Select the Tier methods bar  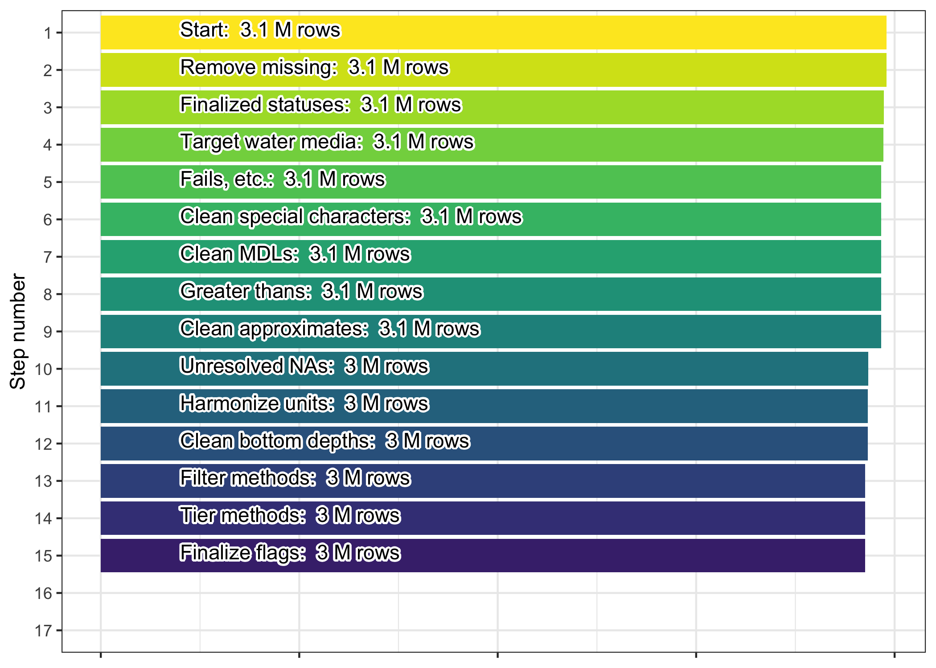click(x=483, y=518)
